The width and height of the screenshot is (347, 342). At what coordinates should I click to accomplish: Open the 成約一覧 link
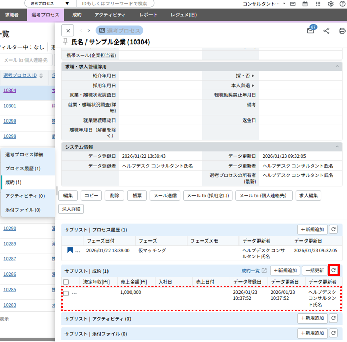251,271
